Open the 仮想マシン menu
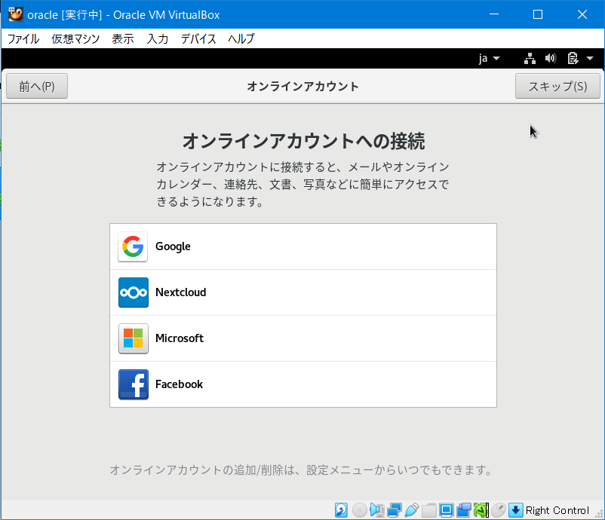The image size is (605, 520). pos(75,38)
